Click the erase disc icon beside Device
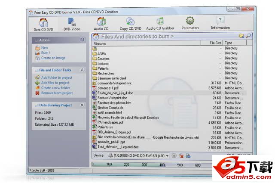This screenshot has height=183, width=275. tap(181, 156)
